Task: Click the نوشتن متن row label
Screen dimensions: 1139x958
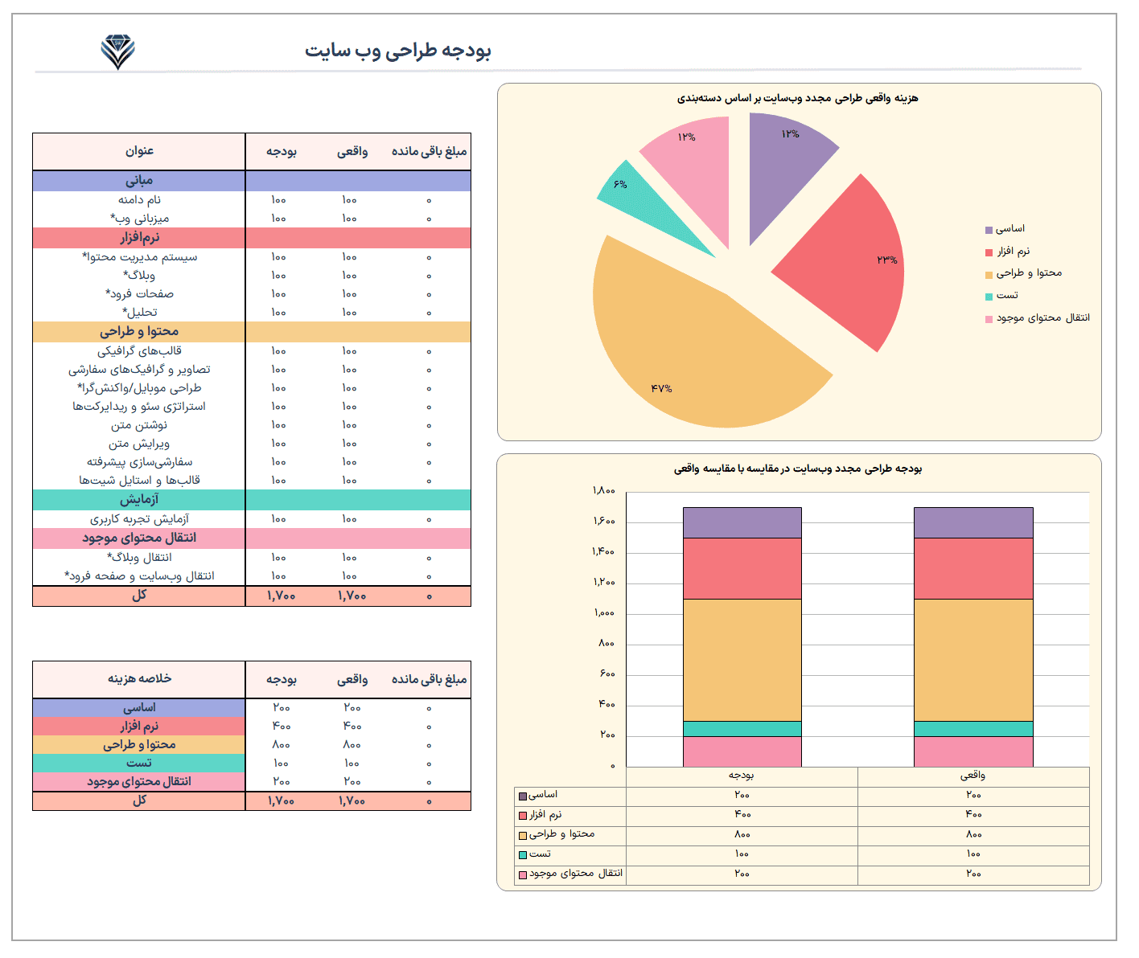Action: (x=139, y=424)
